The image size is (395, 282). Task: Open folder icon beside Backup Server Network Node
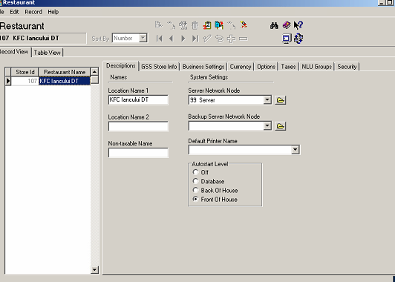coord(280,126)
